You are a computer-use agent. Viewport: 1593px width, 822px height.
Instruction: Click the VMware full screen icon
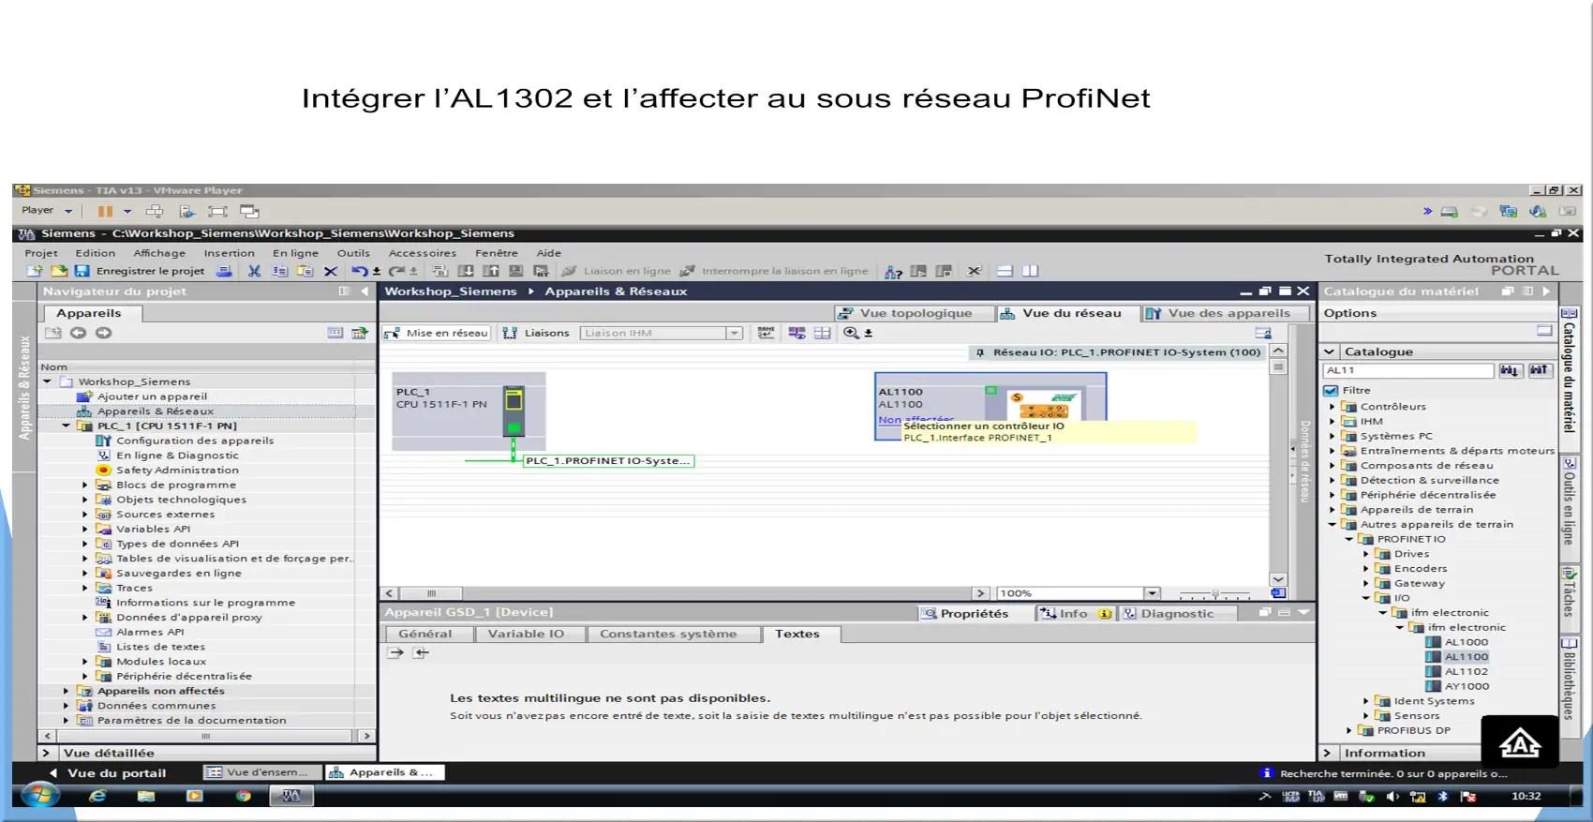[217, 212]
